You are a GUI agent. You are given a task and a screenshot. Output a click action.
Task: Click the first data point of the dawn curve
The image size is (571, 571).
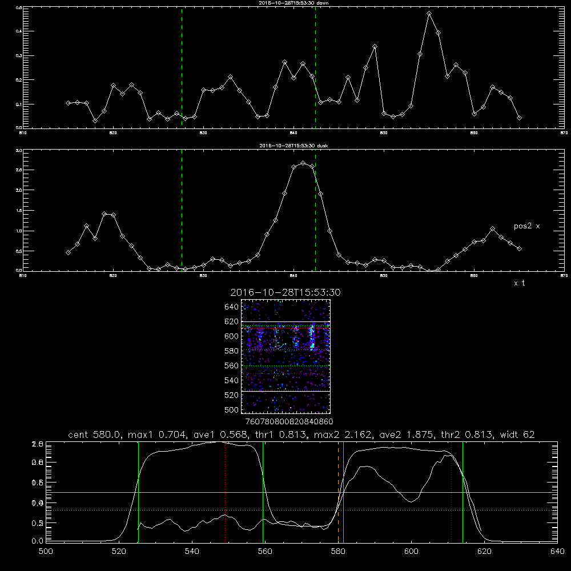pyautogui.click(x=68, y=103)
